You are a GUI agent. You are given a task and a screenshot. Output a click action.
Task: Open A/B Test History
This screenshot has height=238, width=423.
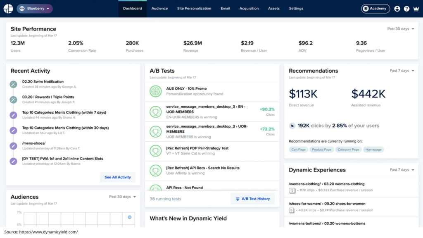[x=253, y=199]
